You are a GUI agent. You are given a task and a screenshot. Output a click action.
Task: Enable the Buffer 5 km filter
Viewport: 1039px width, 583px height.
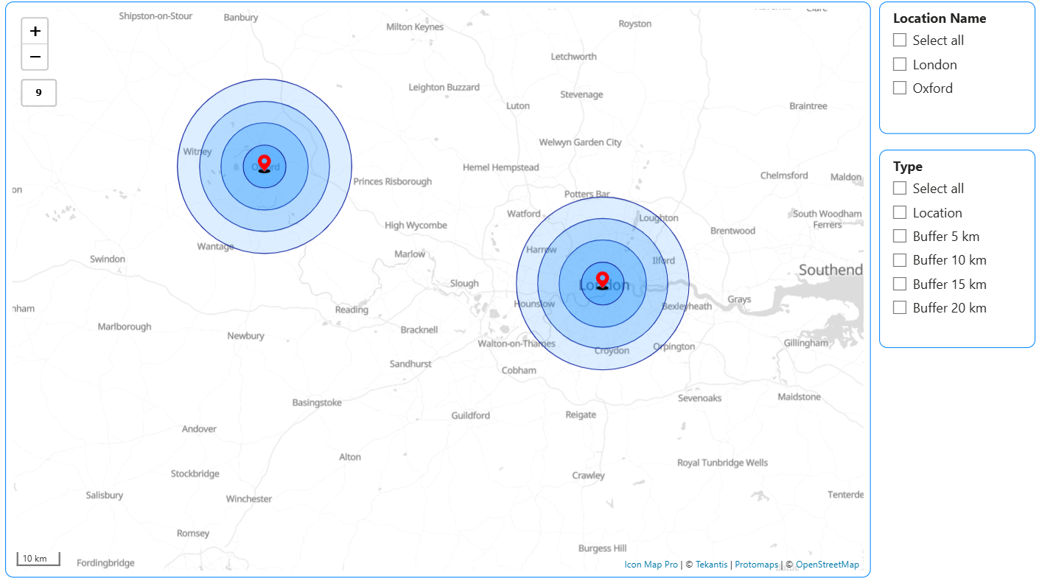tap(899, 236)
